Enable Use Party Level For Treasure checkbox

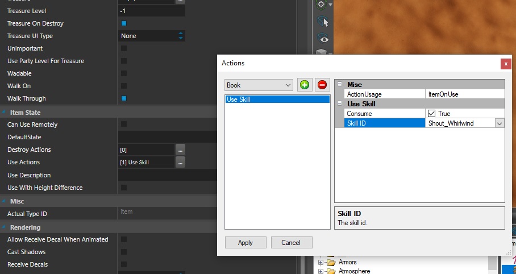(x=124, y=61)
